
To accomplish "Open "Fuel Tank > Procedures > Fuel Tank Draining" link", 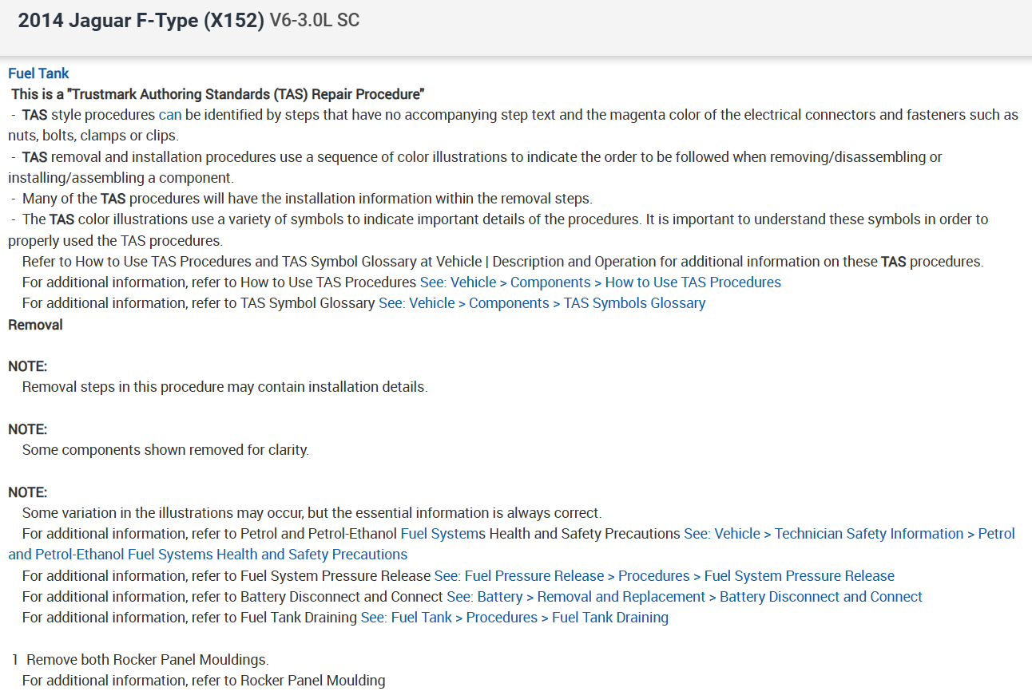I will [x=514, y=618].
